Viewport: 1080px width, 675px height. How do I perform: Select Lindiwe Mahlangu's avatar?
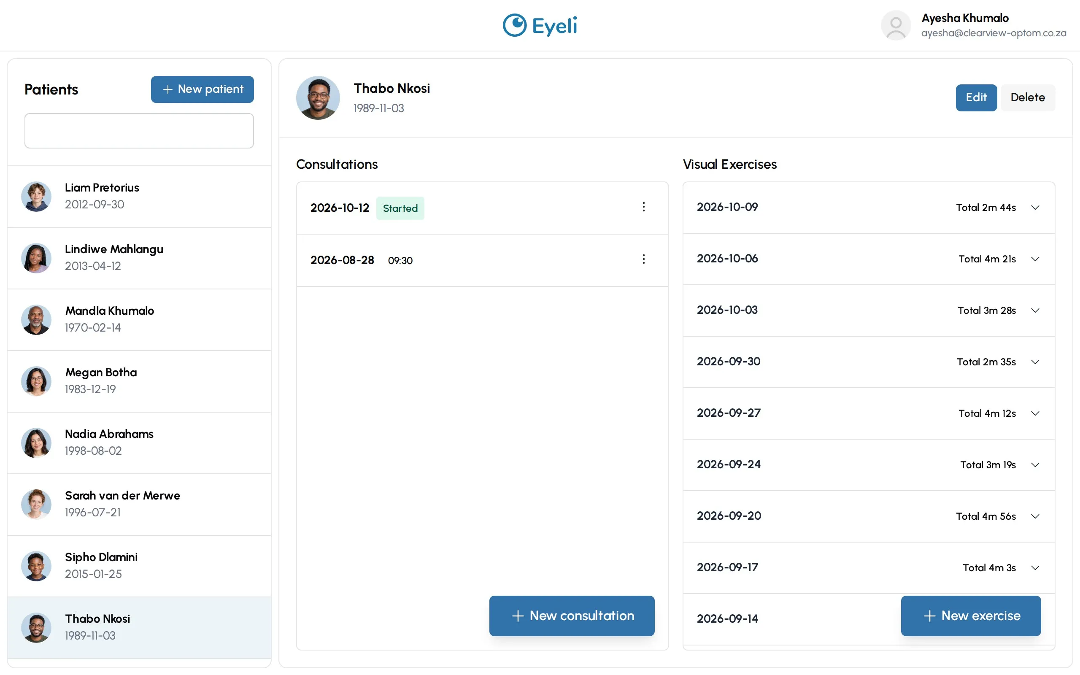(36, 258)
